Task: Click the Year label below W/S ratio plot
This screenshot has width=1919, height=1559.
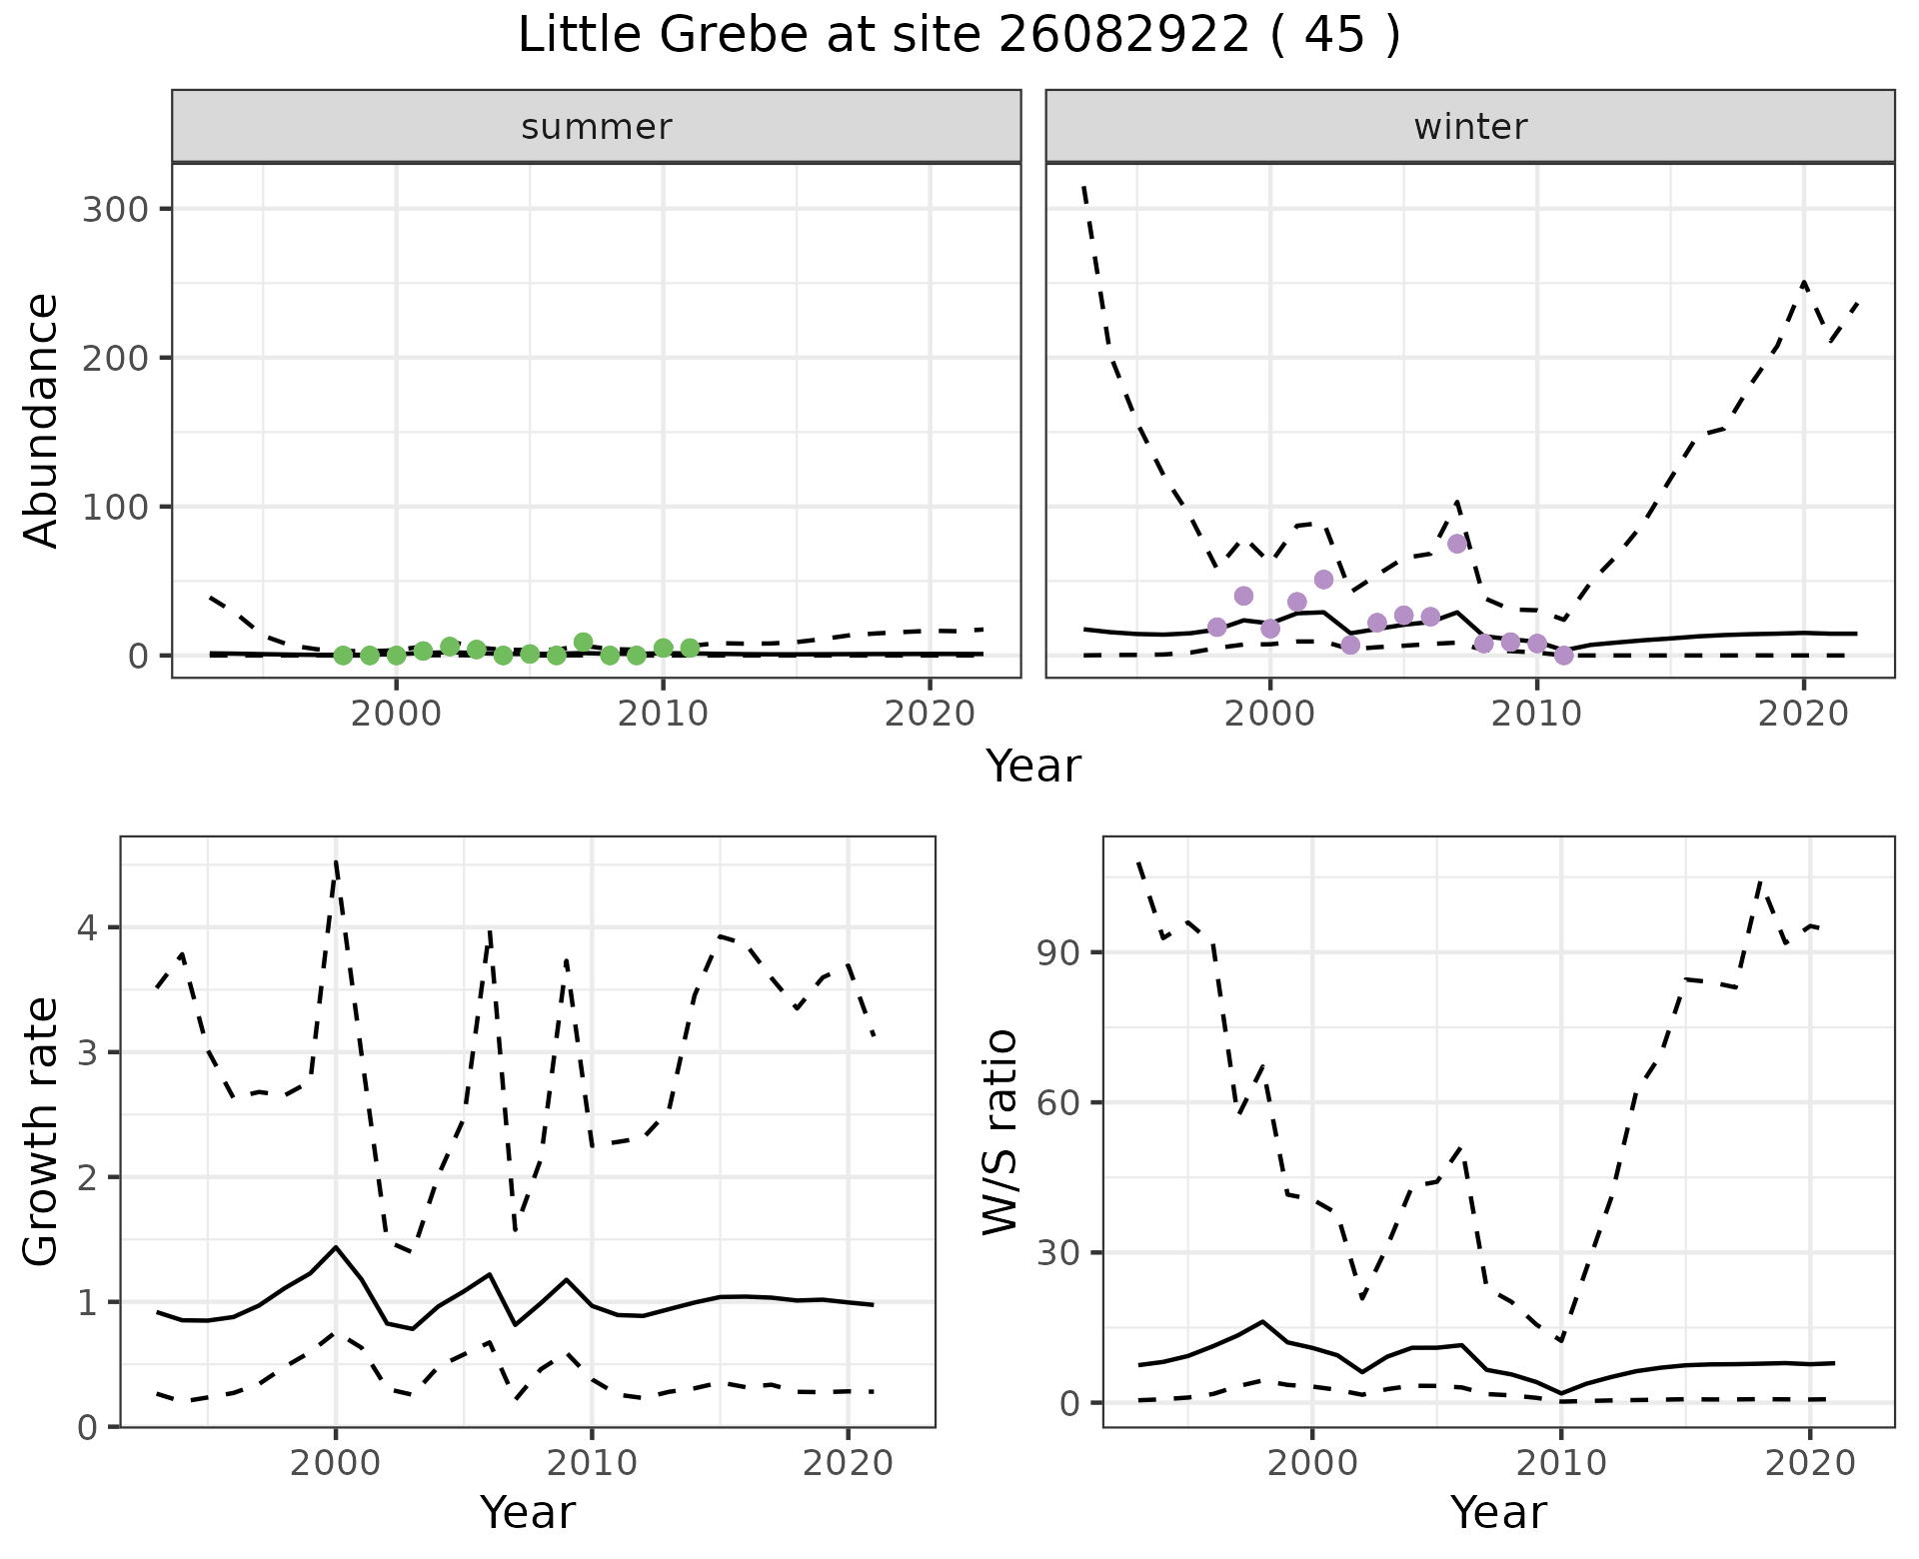Action: [x=1498, y=1512]
